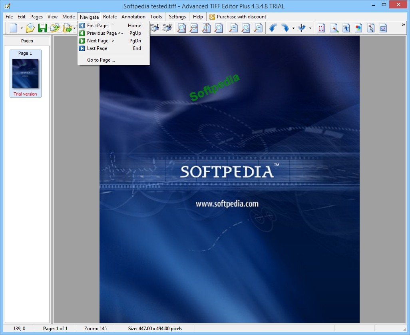This screenshot has width=410, height=335.
Task: Choose Go to Page menu entry
Action: pos(114,60)
